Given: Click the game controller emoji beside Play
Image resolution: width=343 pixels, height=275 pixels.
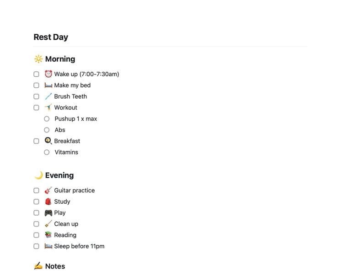Looking at the screenshot, I should (48, 213).
